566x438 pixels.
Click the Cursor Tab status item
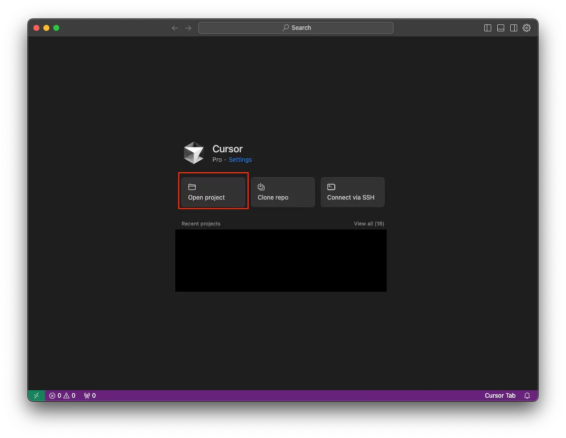click(x=500, y=396)
